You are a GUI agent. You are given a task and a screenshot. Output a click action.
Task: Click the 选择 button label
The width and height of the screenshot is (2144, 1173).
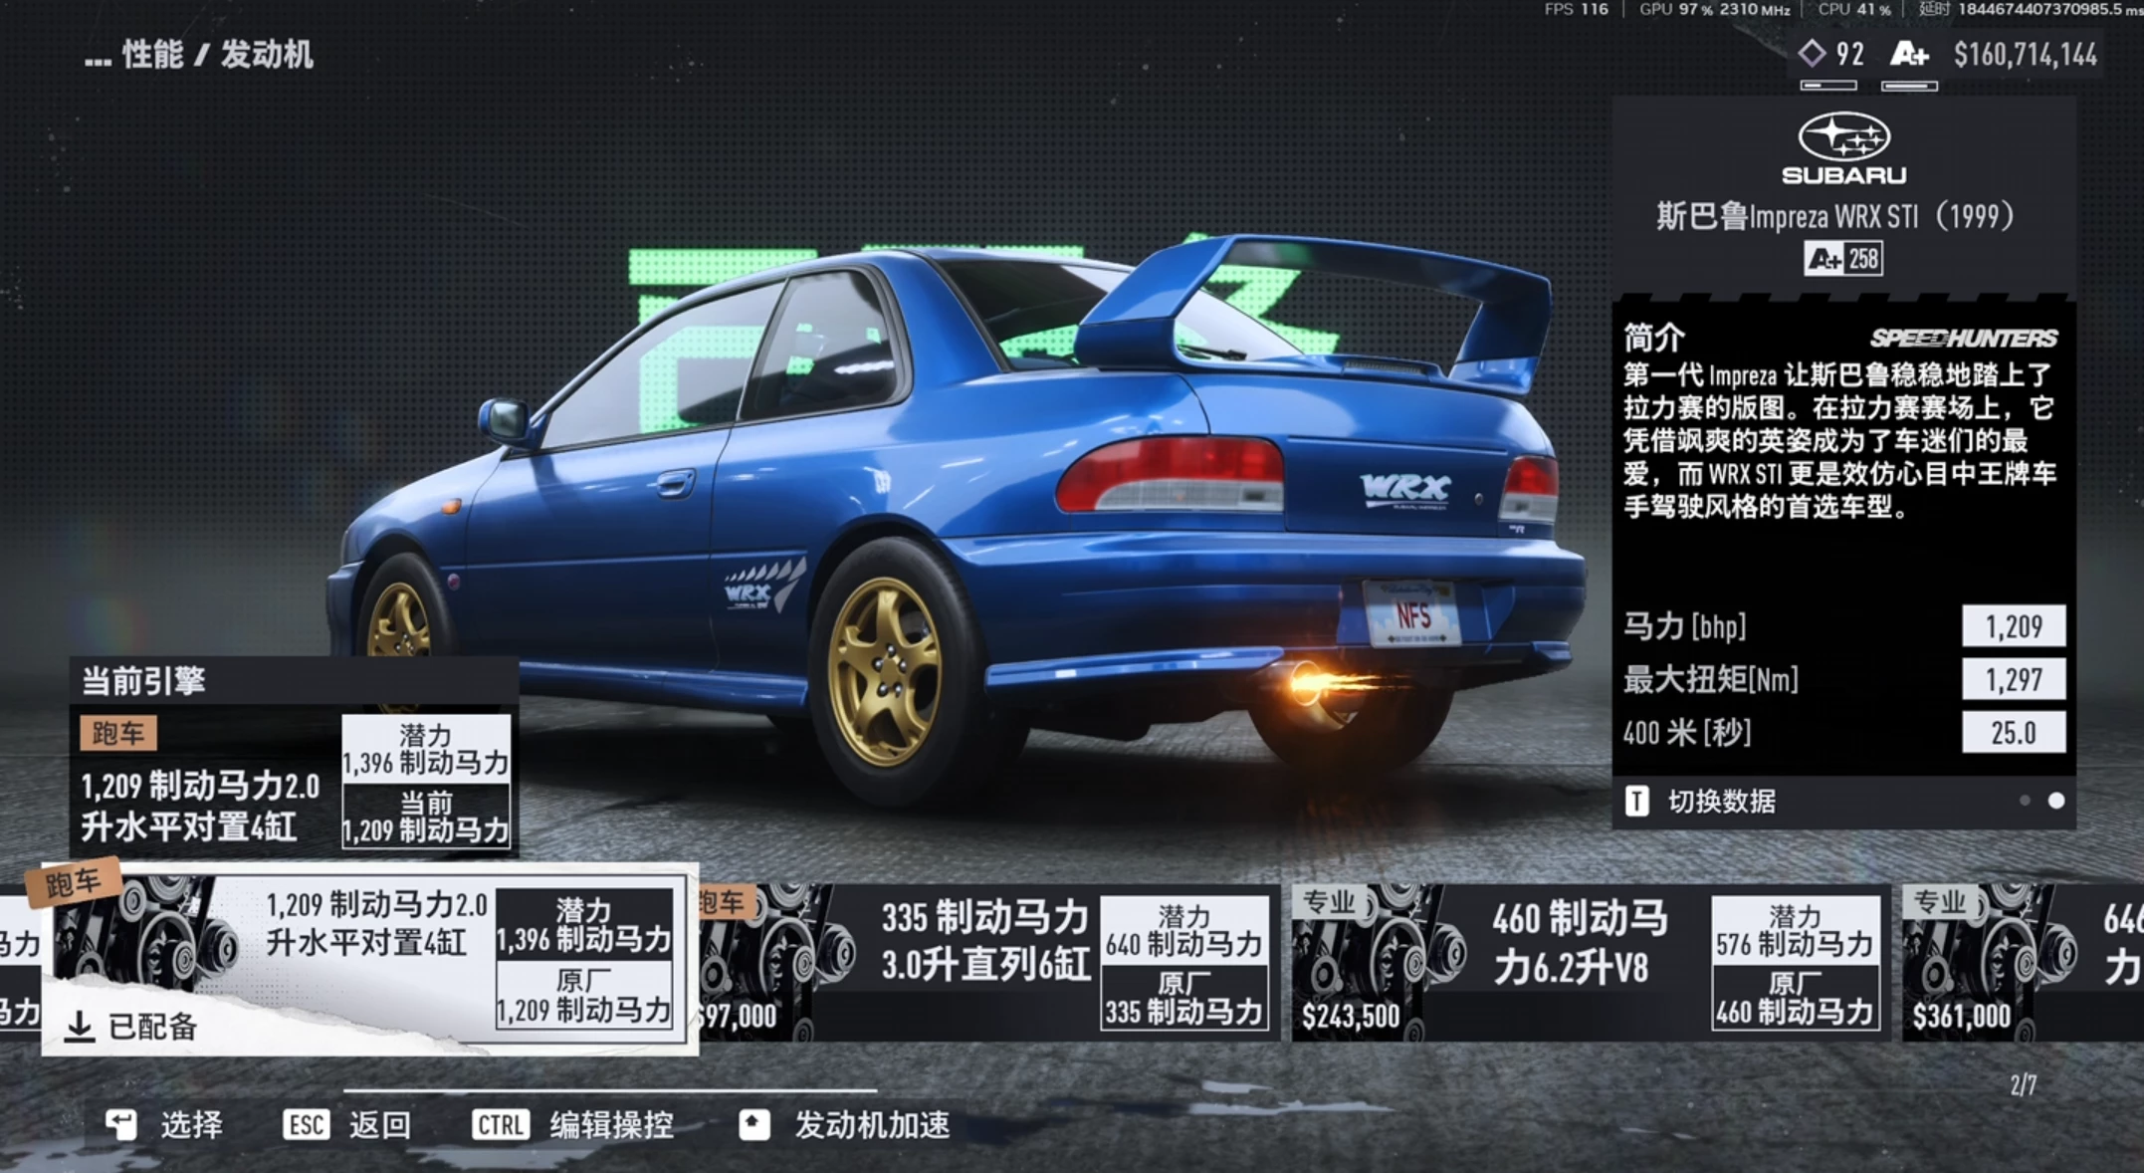pos(192,1125)
